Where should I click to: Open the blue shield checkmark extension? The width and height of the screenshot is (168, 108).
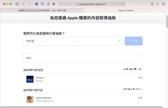click(x=42, y=4)
